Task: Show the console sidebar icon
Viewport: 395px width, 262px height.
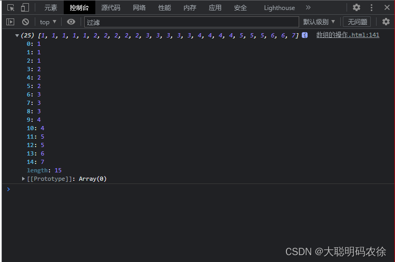Action: click(x=11, y=22)
